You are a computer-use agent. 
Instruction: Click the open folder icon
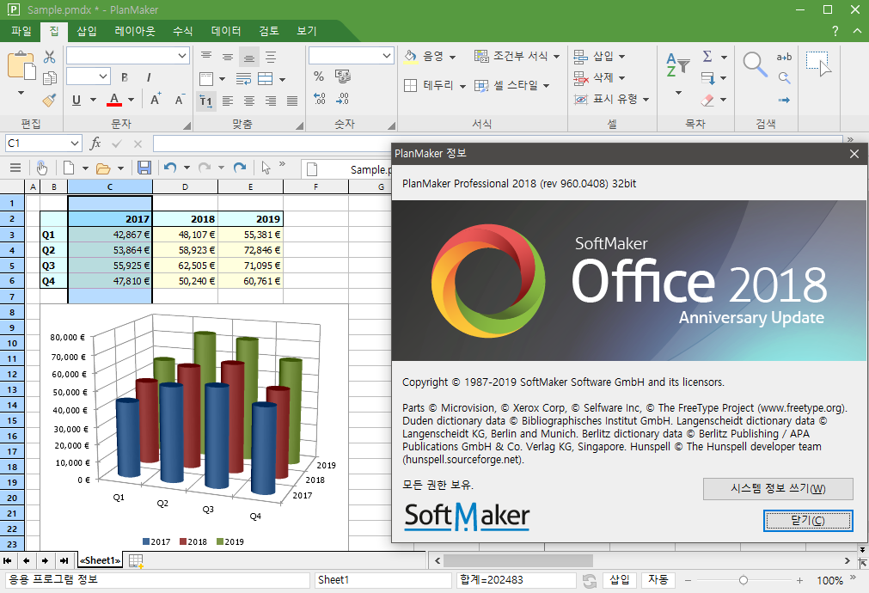[x=103, y=168]
